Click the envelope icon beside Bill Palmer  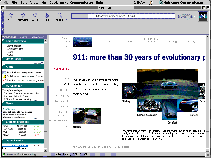(x=4, y=73)
